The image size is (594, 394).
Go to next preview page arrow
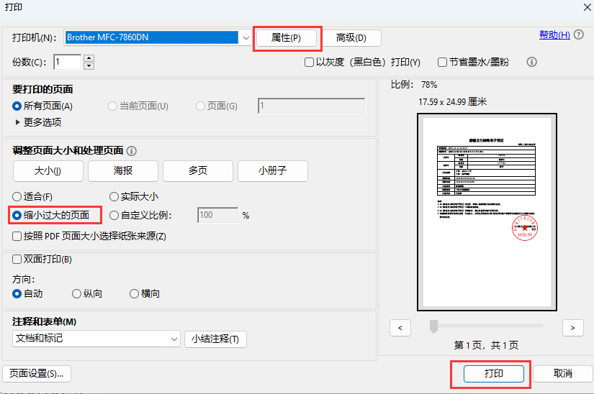(572, 327)
